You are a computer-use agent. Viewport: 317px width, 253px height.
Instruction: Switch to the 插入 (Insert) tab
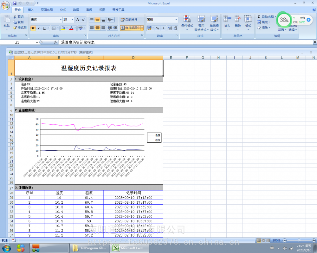[x=30, y=10]
